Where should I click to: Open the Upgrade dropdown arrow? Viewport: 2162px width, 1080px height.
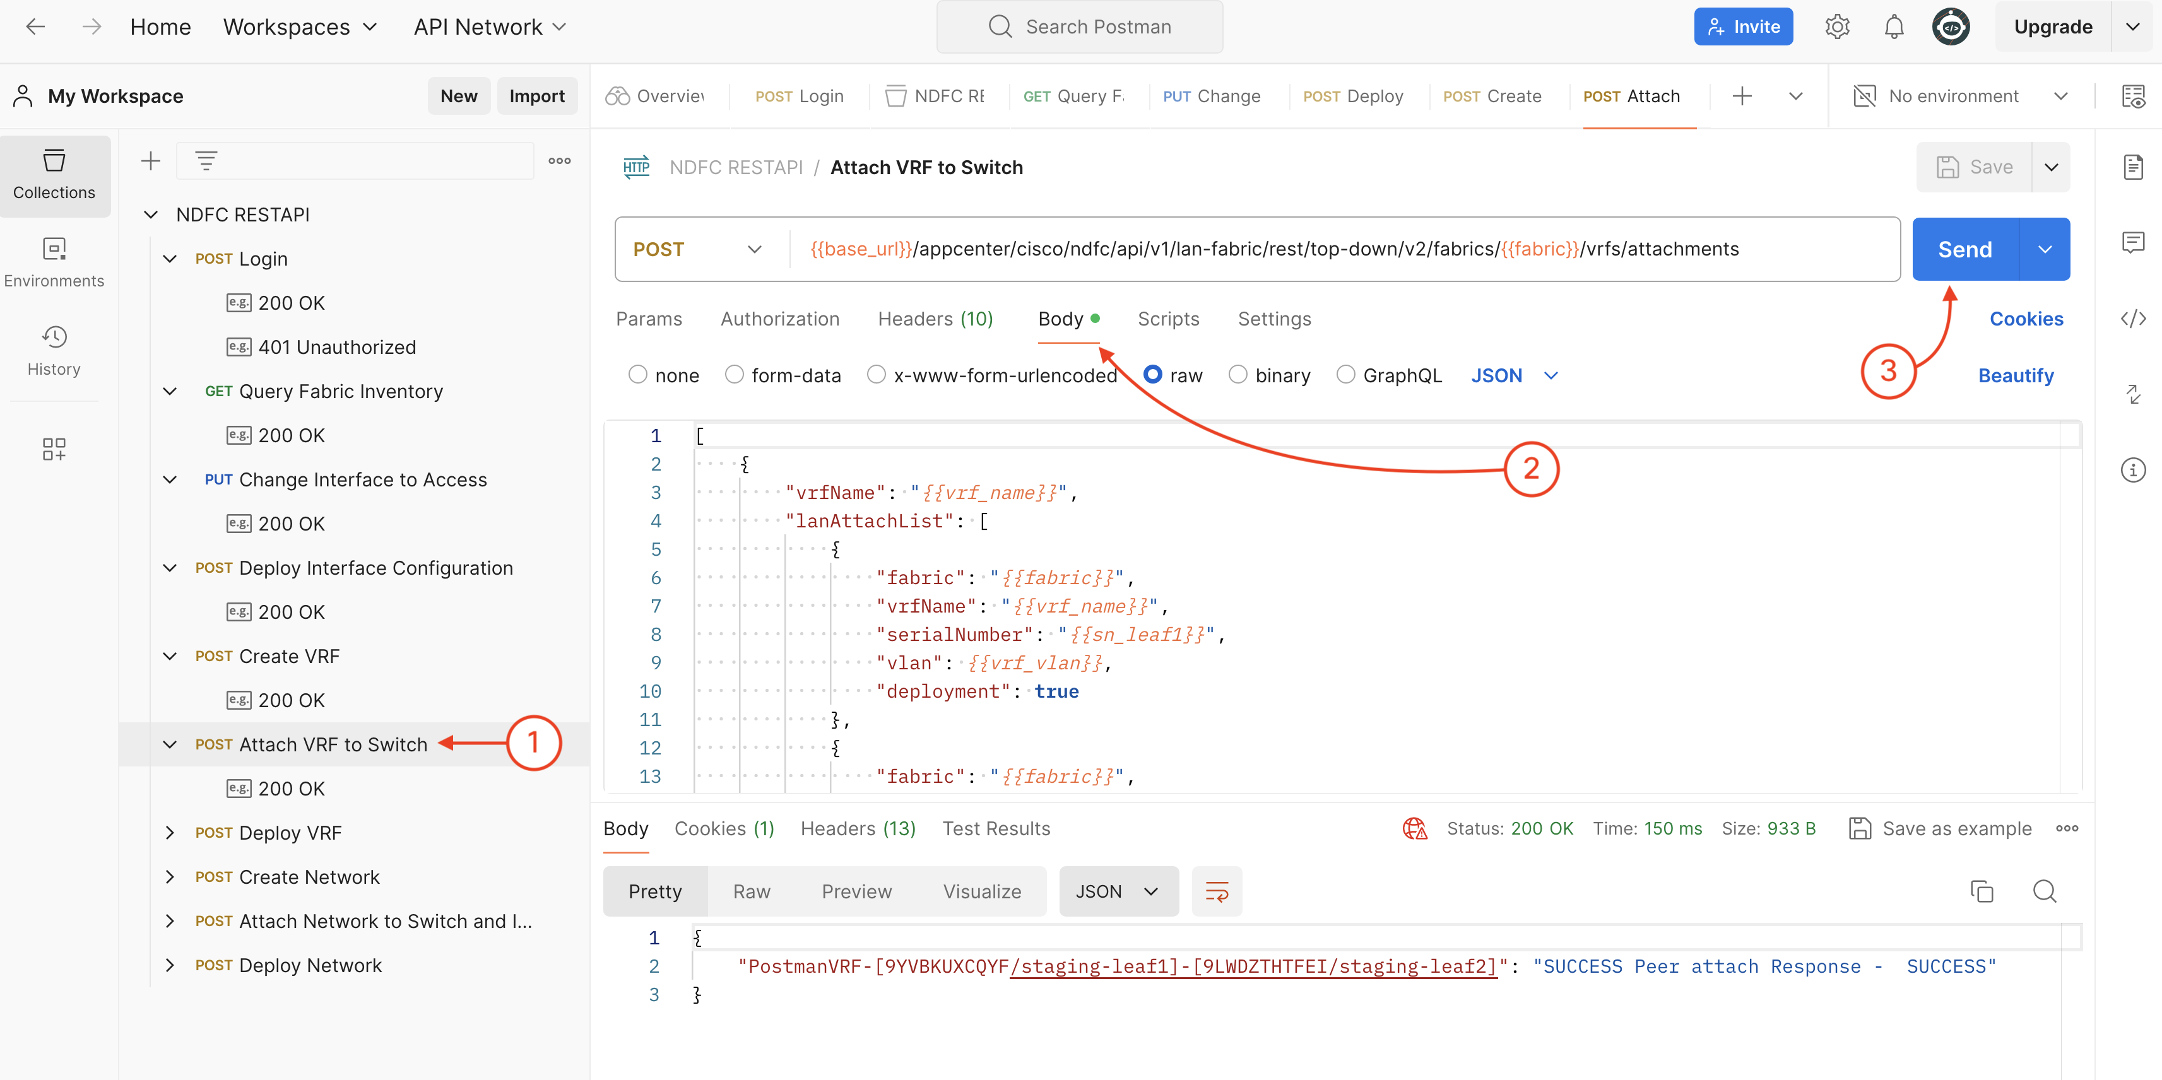(2132, 27)
